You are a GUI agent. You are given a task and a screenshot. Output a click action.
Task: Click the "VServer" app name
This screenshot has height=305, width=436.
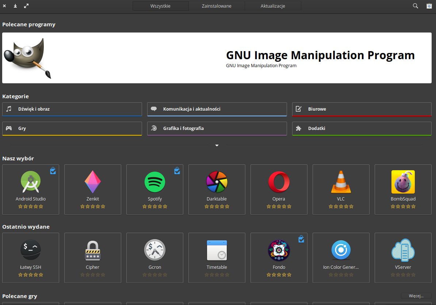tap(403, 267)
